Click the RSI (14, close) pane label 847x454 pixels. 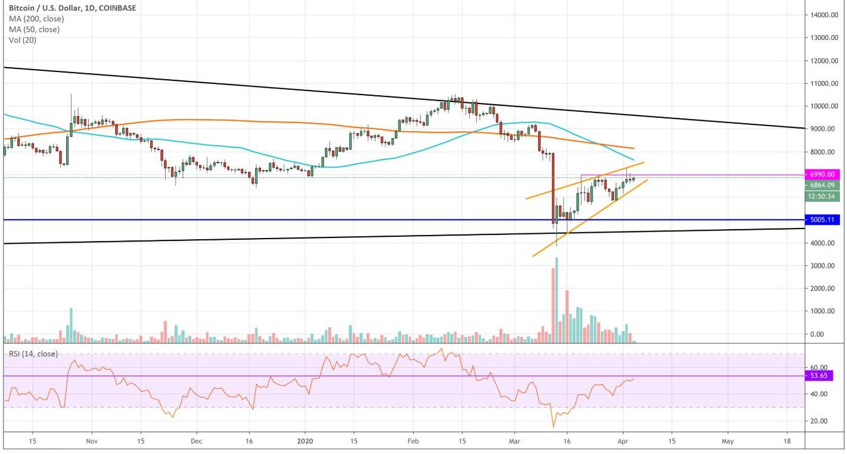pyautogui.click(x=33, y=353)
